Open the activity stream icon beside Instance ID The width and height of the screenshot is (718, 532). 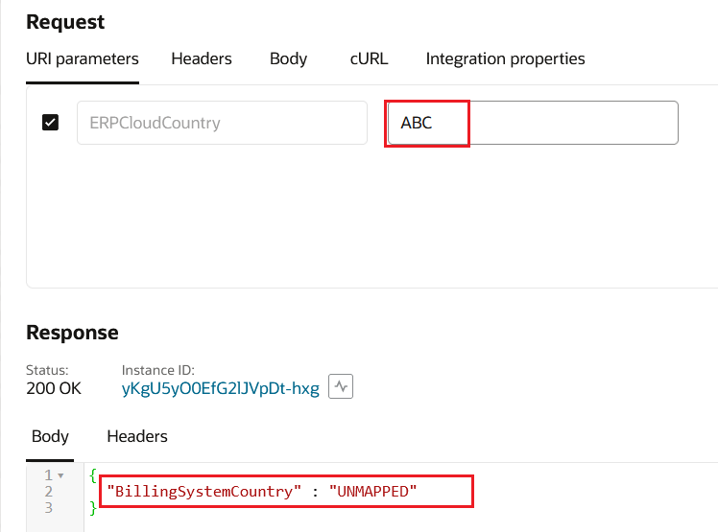tap(343, 387)
